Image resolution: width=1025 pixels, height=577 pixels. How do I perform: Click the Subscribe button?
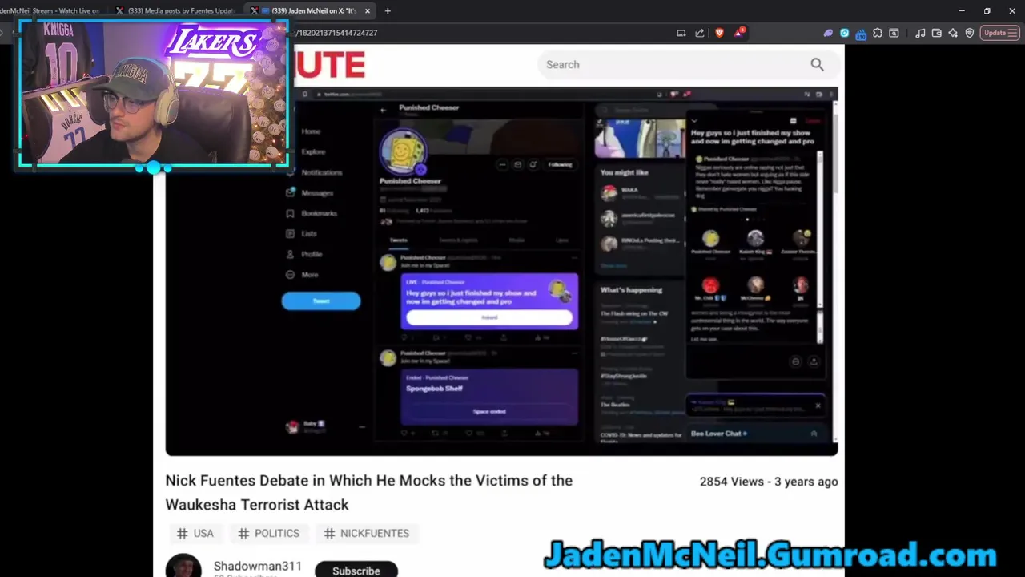click(x=356, y=570)
